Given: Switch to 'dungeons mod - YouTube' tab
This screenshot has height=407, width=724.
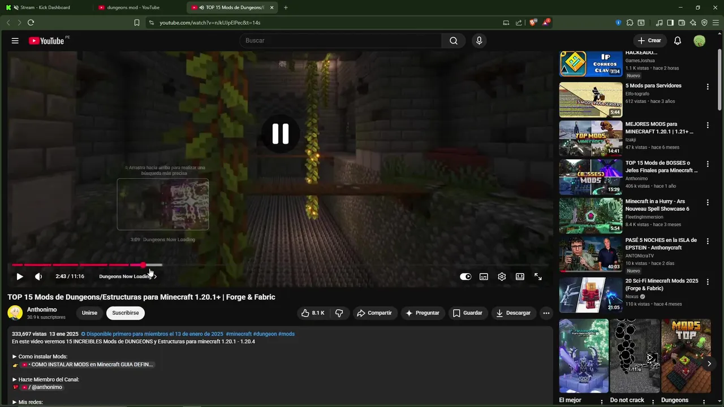Looking at the screenshot, I should click(135, 7).
